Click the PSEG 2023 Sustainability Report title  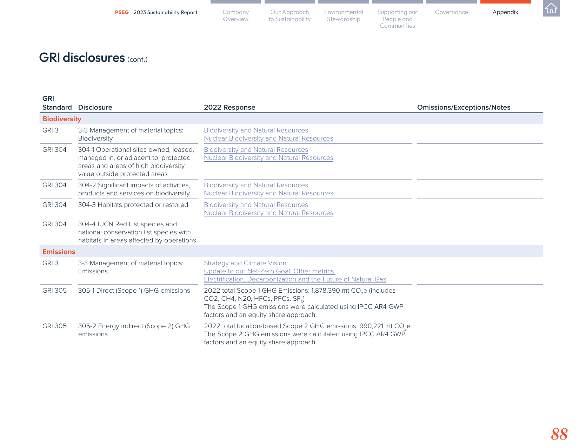pos(156,12)
